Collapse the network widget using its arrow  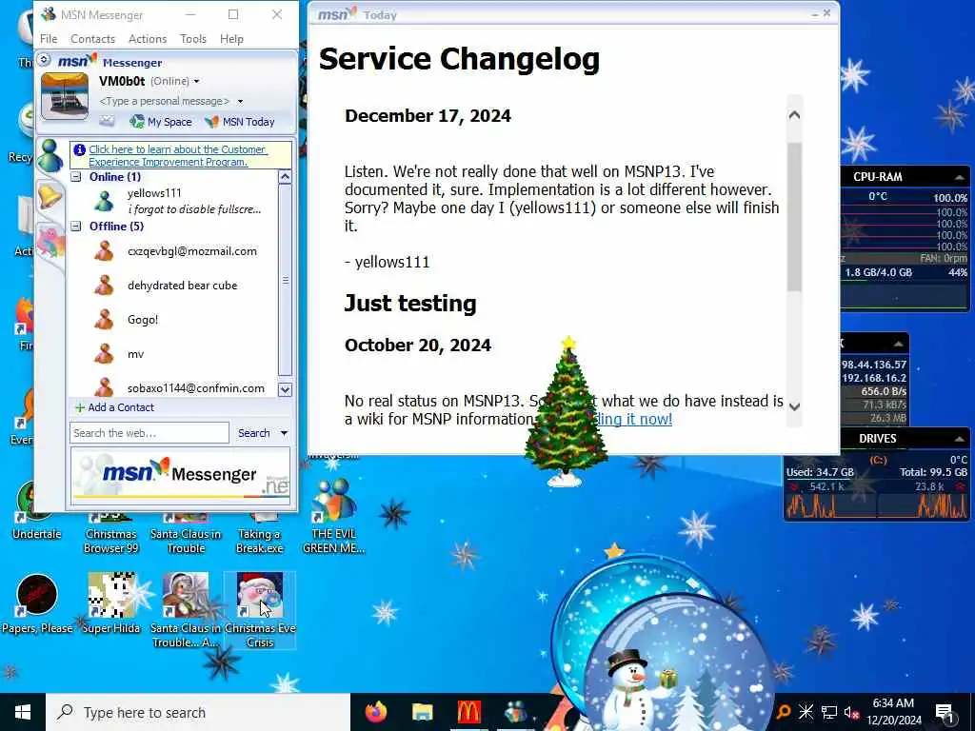click(899, 344)
